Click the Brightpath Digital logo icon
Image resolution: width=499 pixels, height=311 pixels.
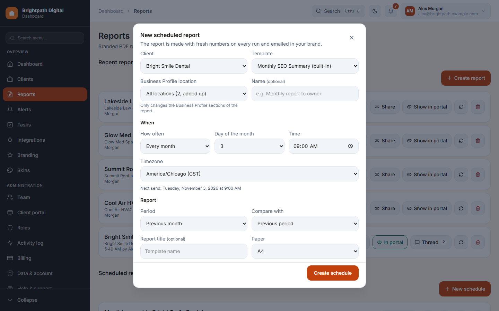[x=12, y=13]
